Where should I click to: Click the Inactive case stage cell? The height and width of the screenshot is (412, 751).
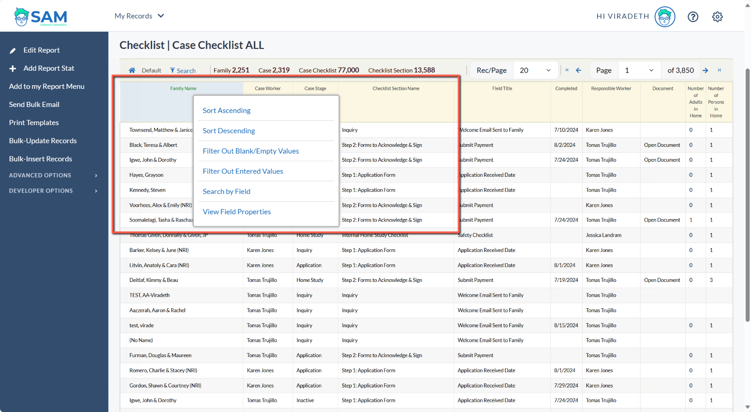pyautogui.click(x=305, y=401)
